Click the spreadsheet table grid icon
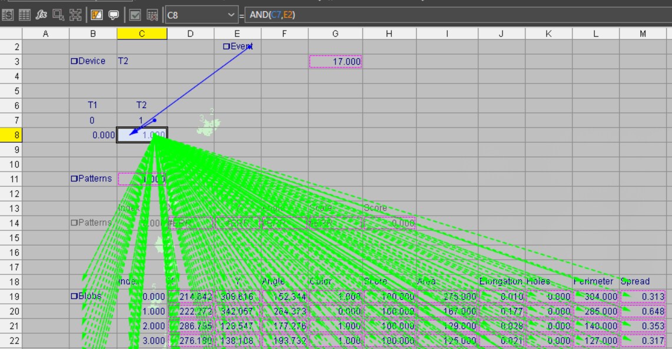The height and width of the screenshot is (349, 672). point(25,15)
